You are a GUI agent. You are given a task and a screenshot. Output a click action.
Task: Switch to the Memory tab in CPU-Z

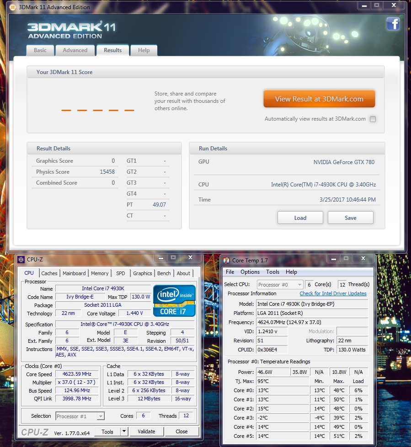100,273
